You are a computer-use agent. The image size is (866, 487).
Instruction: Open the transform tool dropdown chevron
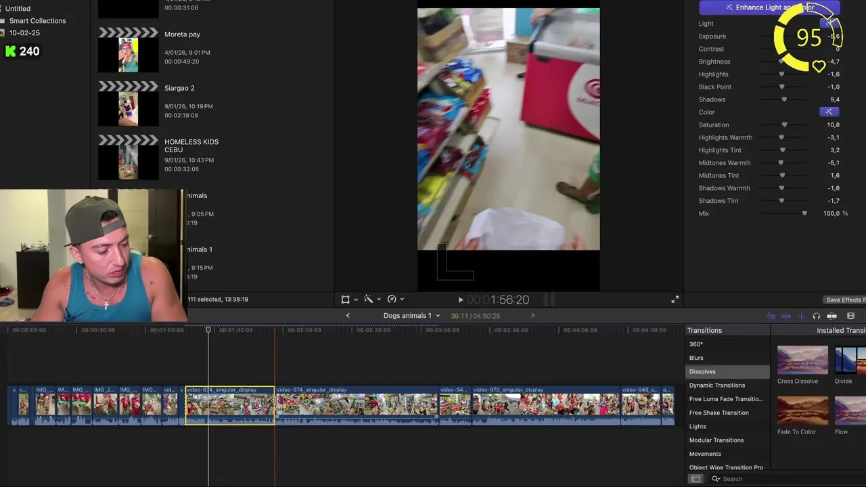(x=356, y=299)
